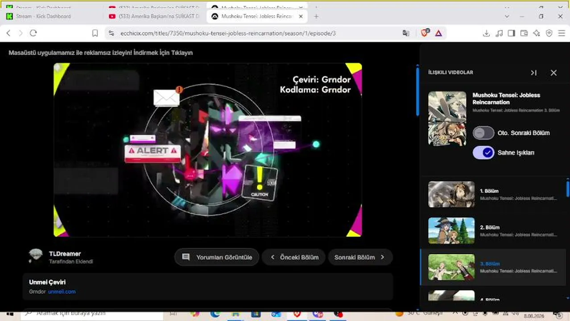The image size is (570, 321).
Task: Click the episode list scrollbar
Action: (568, 188)
